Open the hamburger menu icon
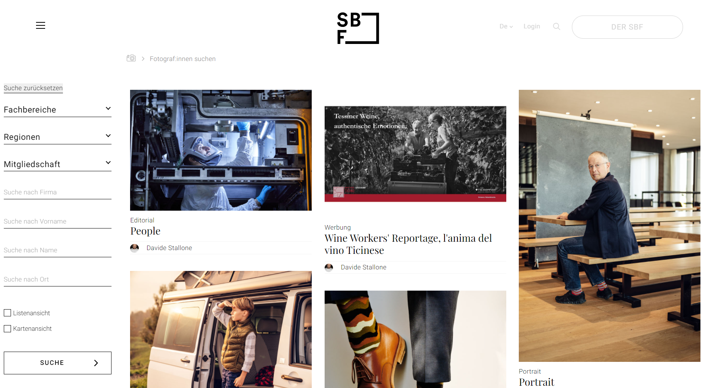Image resolution: width=716 pixels, height=388 pixels. [x=41, y=25]
